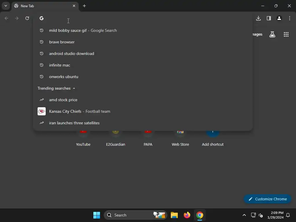Toggle the Chrome side panel icon
This screenshot has height=222, width=296.
pos(269,18)
